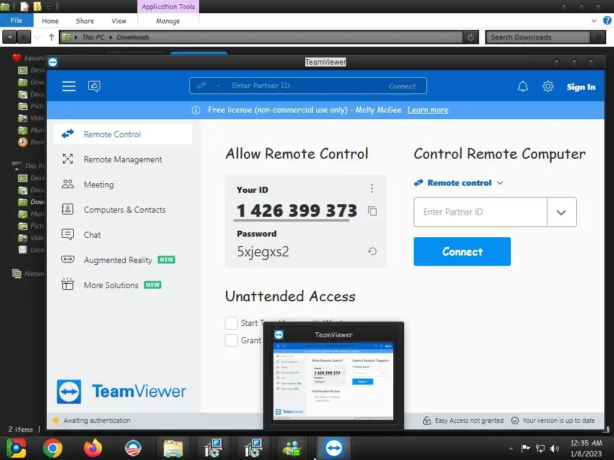Show hidden tray icons arrow

[x=511, y=449]
